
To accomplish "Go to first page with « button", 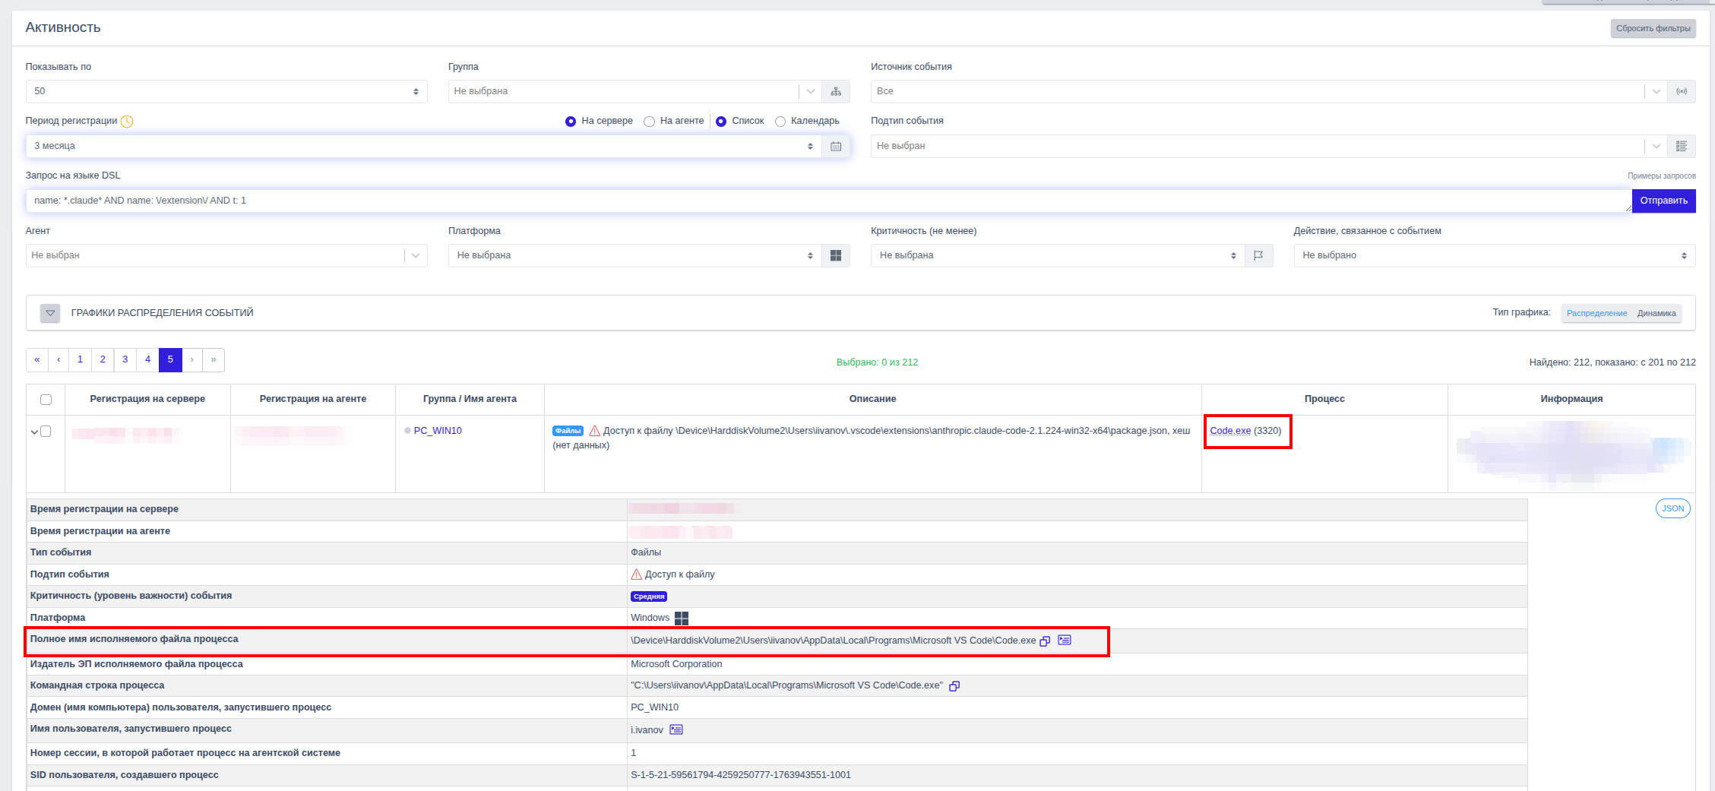I will 37,359.
